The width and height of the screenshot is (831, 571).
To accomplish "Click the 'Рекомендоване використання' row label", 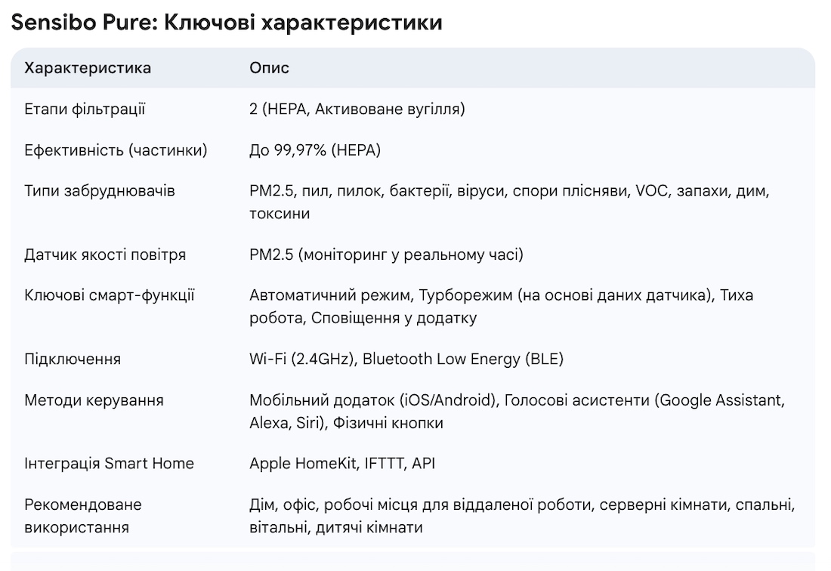I will (83, 515).
